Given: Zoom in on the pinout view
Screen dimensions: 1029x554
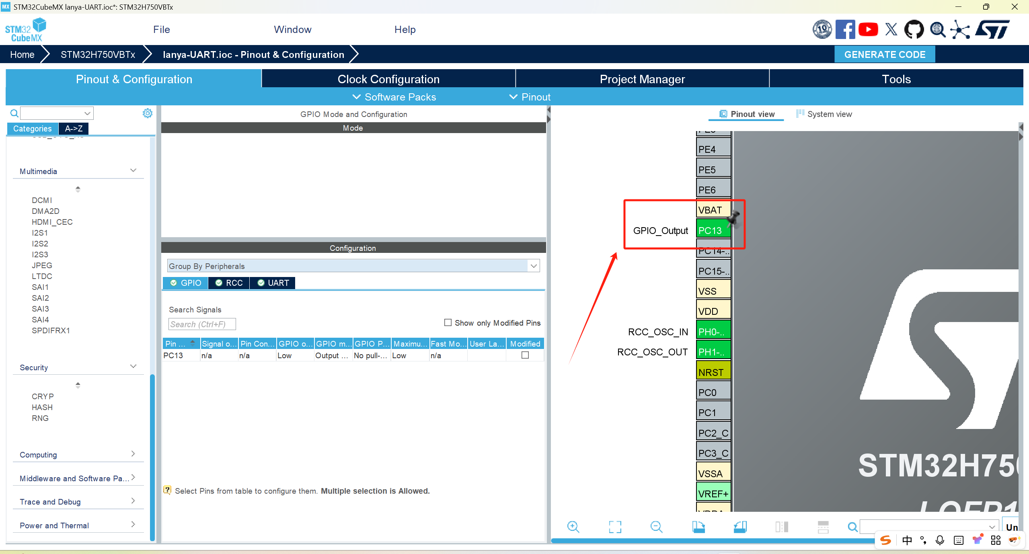Looking at the screenshot, I should (x=573, y=527).
